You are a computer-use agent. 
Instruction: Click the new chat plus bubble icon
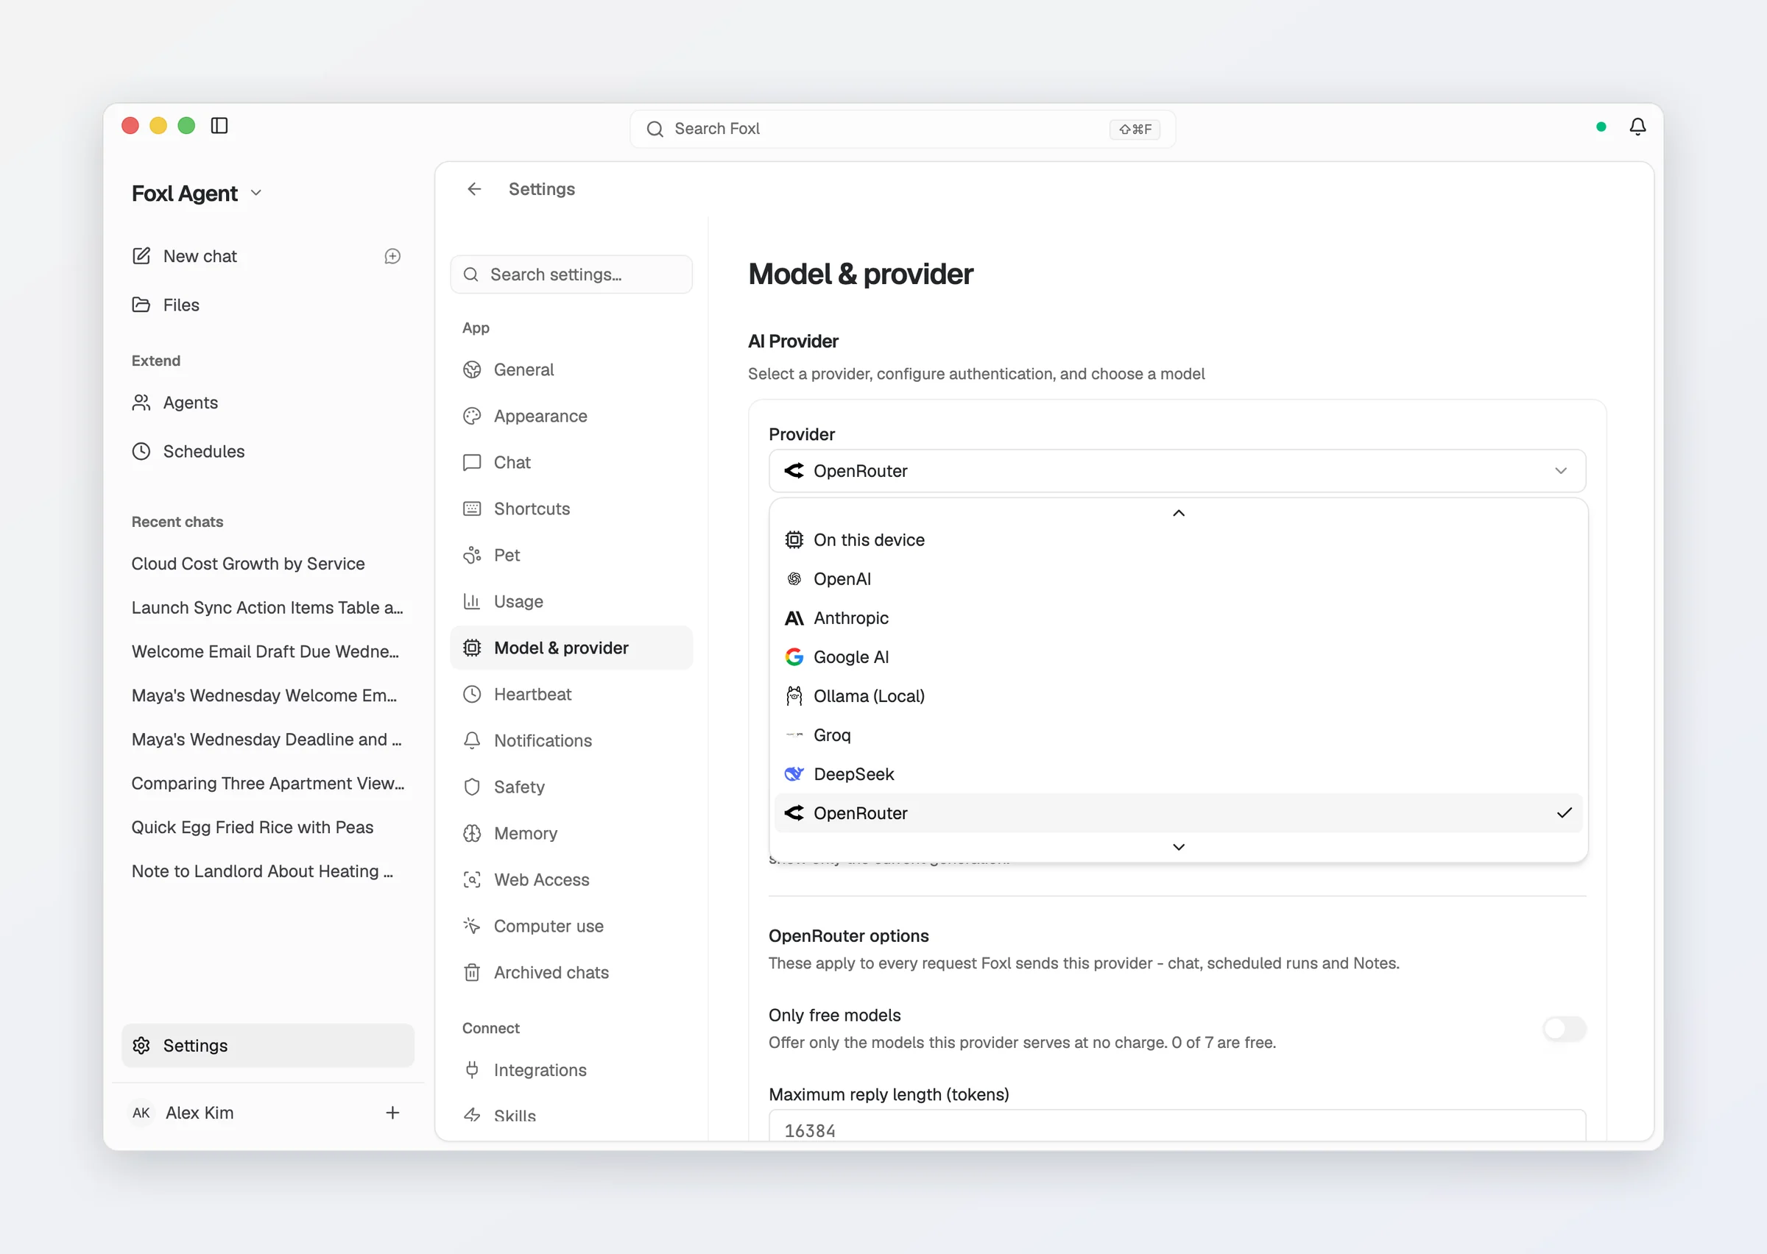pos(392,256)
